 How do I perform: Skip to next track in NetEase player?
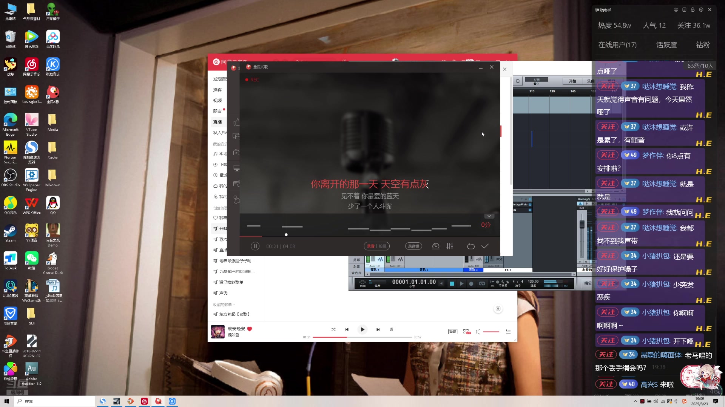click(x=378, y=329)
